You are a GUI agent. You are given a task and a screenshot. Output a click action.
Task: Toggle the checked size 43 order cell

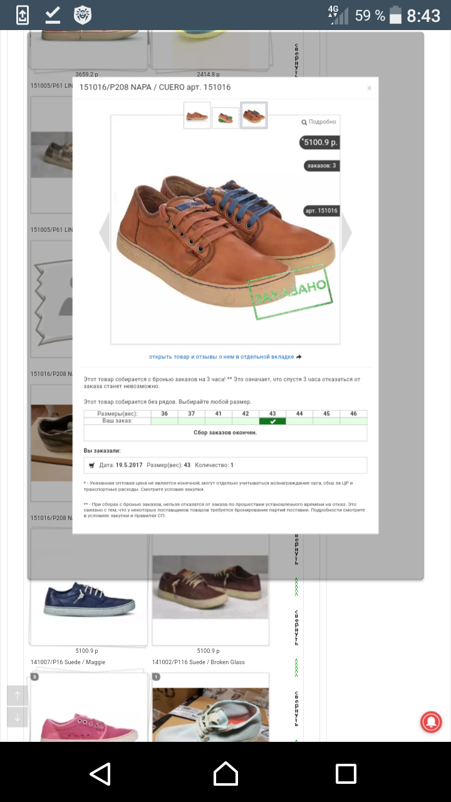click(x=272, y=421)
